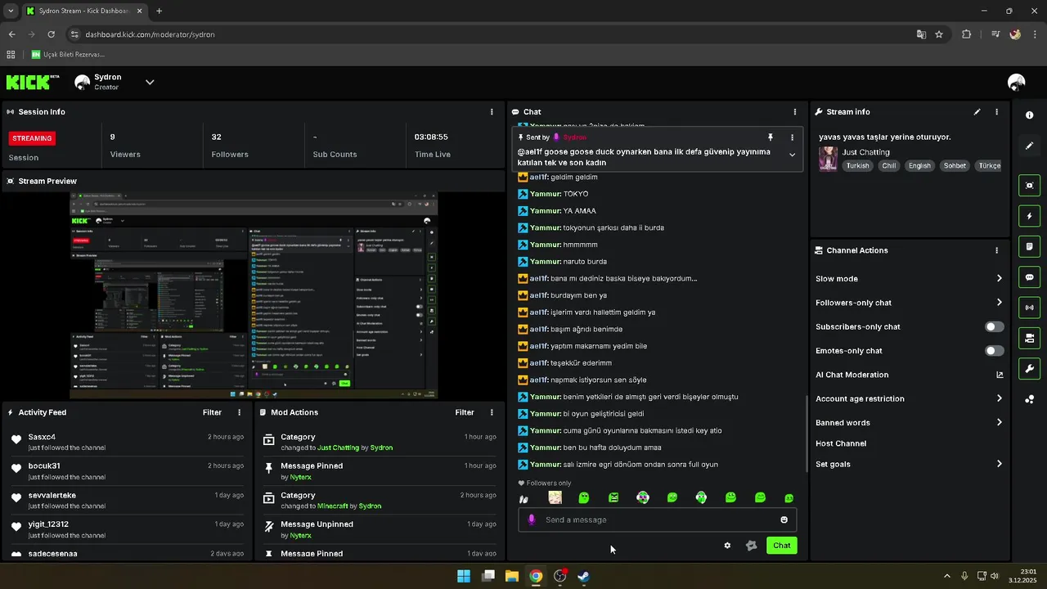
Task: Click the pencil edit icon in right sidebar
Action: click(x=1029, y=146)
